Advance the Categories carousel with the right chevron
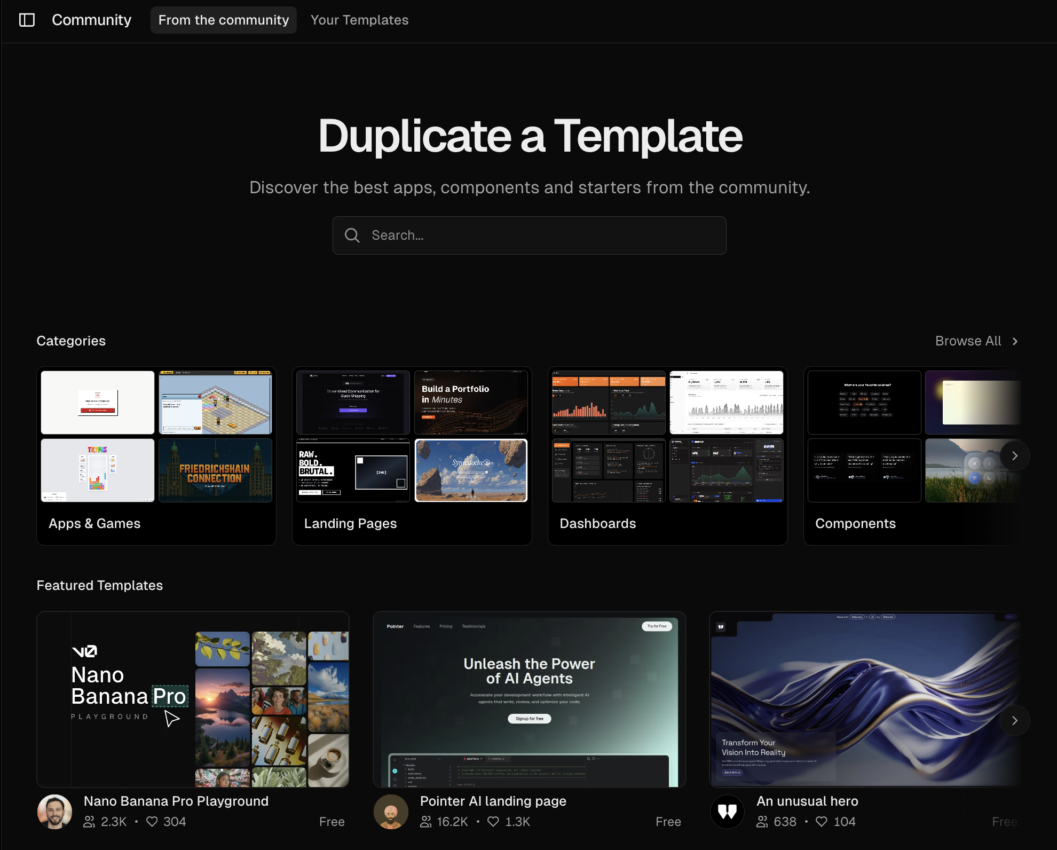1057x850 pixels. click(1014, 455)
